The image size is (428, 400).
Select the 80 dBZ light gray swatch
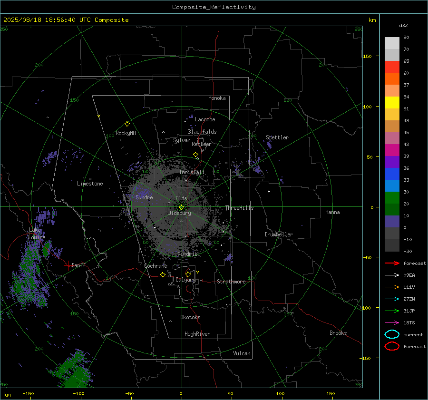392,43
